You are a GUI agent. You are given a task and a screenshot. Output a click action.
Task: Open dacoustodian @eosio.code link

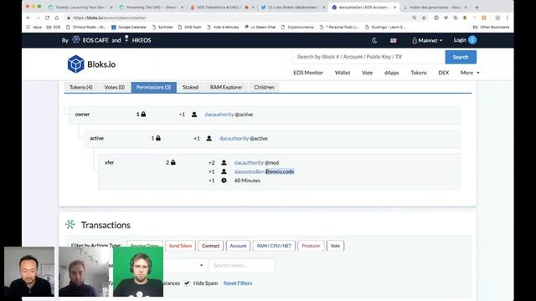coord(250,171)
